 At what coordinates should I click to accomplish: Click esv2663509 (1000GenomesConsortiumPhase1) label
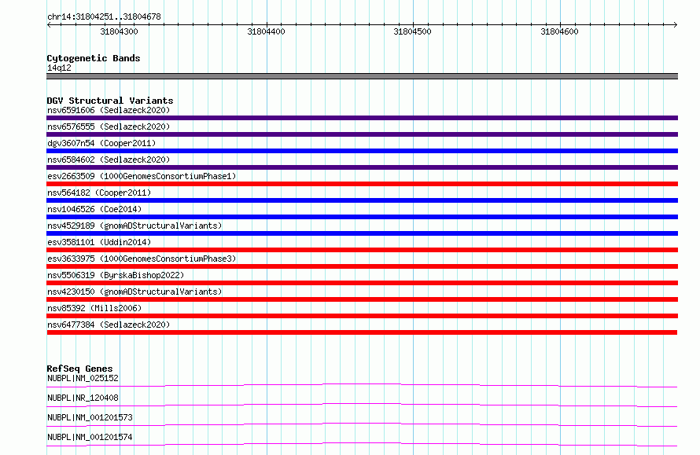[142, 176]
